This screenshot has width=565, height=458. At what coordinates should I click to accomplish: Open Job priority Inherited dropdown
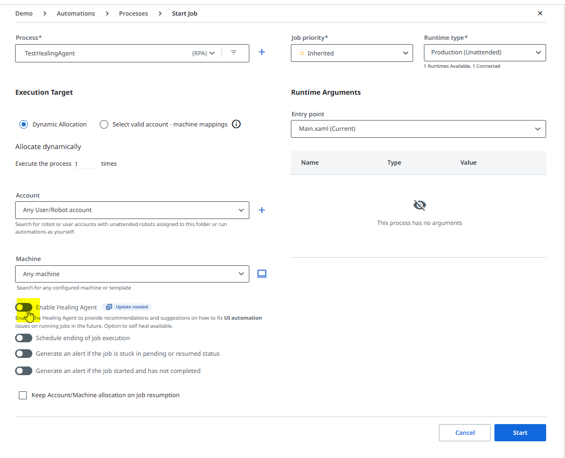pyautogui.click(x=352, y=53)
